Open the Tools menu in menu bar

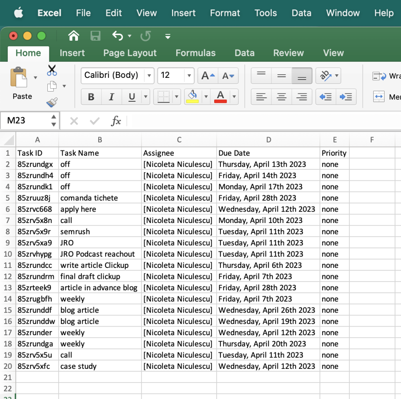coord(266,13)
